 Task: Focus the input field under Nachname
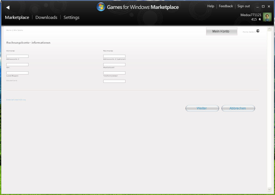[x=114, y=56]
